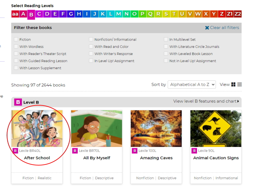Select reading level Y

pyautogui.click(x=214, y=14)
